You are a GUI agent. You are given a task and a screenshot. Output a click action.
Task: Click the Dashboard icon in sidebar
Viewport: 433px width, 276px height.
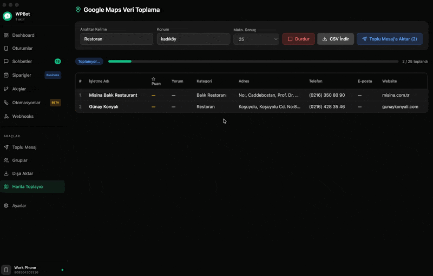pos(6,35)
